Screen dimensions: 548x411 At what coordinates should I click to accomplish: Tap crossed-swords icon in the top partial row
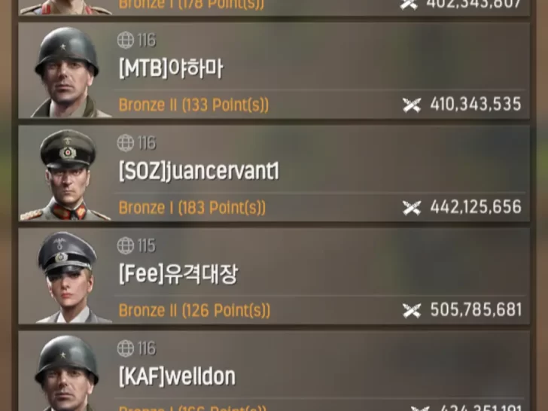point(409,5)
